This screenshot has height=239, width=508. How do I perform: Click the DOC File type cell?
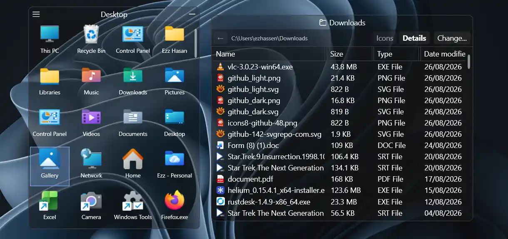click(391, 145)
